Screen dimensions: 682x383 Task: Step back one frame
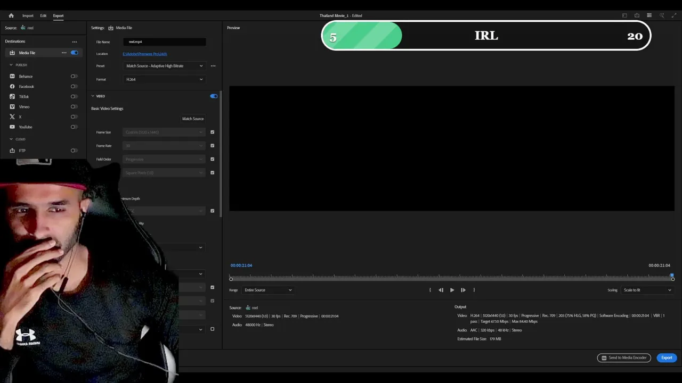pyautogui.click(x=441, y=290)
